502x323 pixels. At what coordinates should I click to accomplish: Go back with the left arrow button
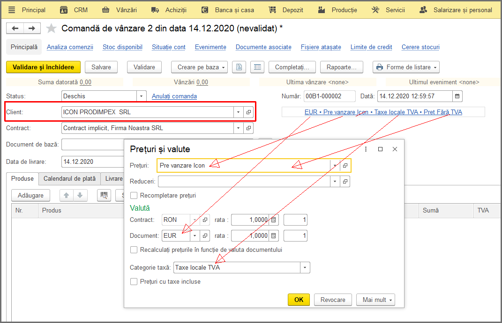pos(15,29)
